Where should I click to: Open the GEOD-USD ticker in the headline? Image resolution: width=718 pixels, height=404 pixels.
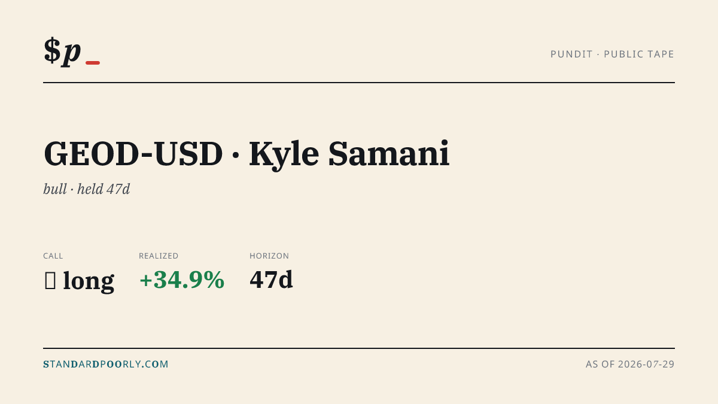[x=133, y=154]
